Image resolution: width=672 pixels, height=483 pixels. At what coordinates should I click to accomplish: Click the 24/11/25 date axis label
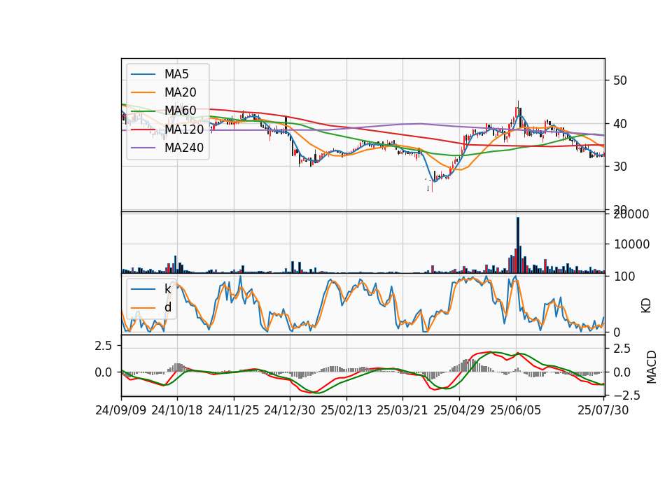pos(234,410)
